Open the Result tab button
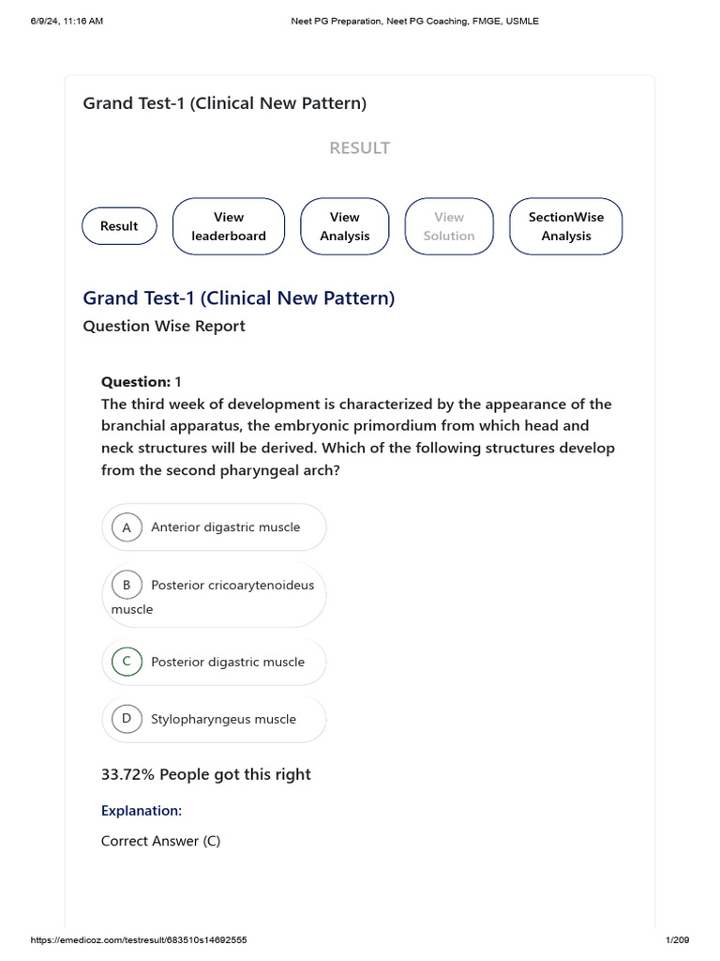Viewport: 720px width, 961px height. [x=119, y=226]
